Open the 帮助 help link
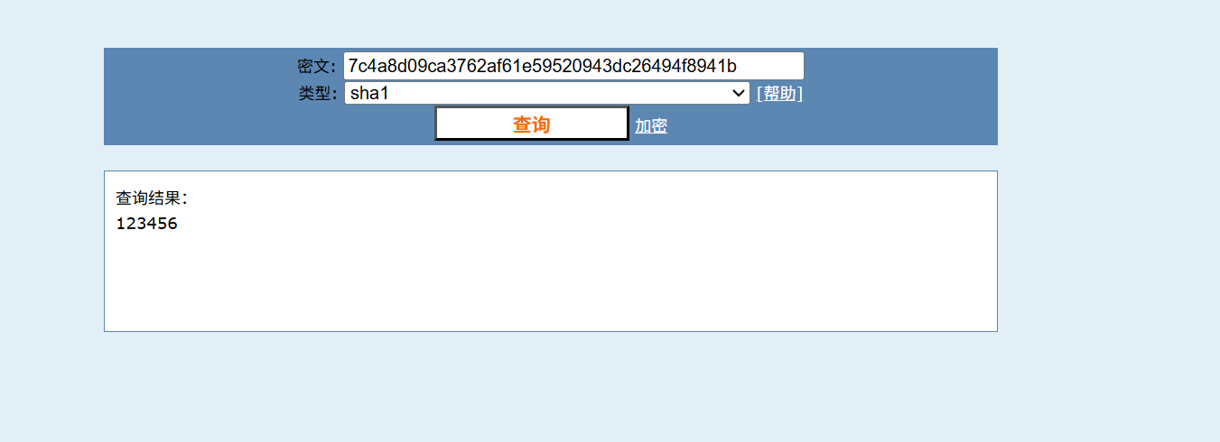 779,93
